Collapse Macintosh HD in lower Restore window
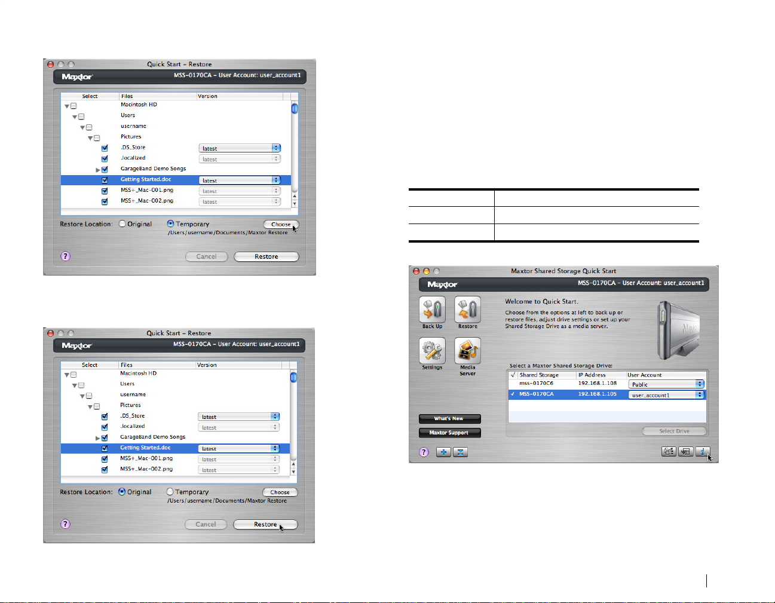775x603 pixels. (67, 375)
